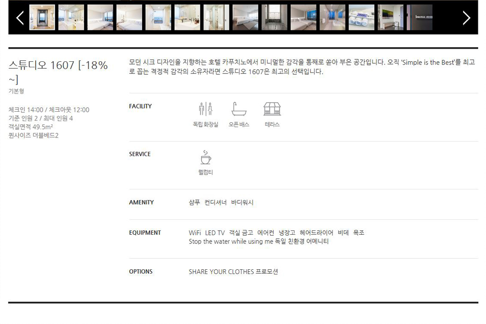Screen dimensions: 486x324
Task: Click the LED TV equipment item
Action: click(215, 233)
